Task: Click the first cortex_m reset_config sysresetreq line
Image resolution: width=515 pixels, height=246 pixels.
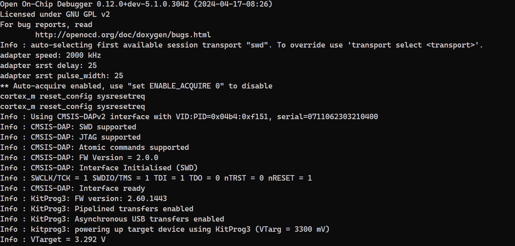Action: (73, 96)
